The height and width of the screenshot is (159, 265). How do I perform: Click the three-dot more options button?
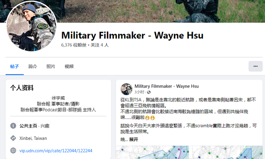tap(255, 66)
